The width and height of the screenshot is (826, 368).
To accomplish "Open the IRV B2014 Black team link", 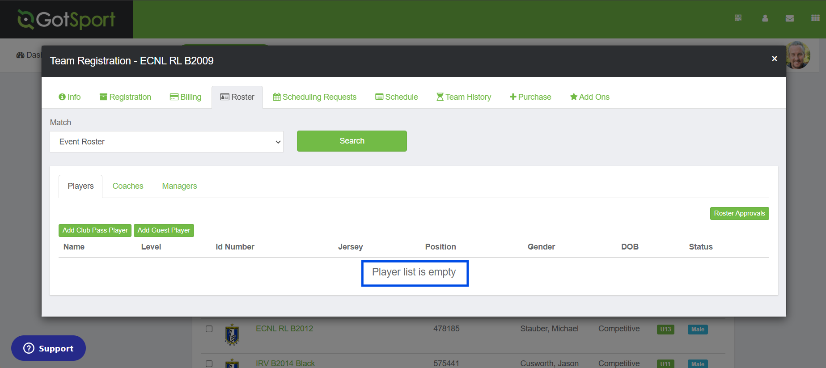I will point(285,364).
